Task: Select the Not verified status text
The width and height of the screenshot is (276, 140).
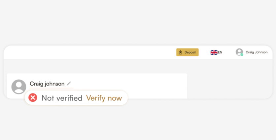Action: pyautogui.click(x=62, y=98)
